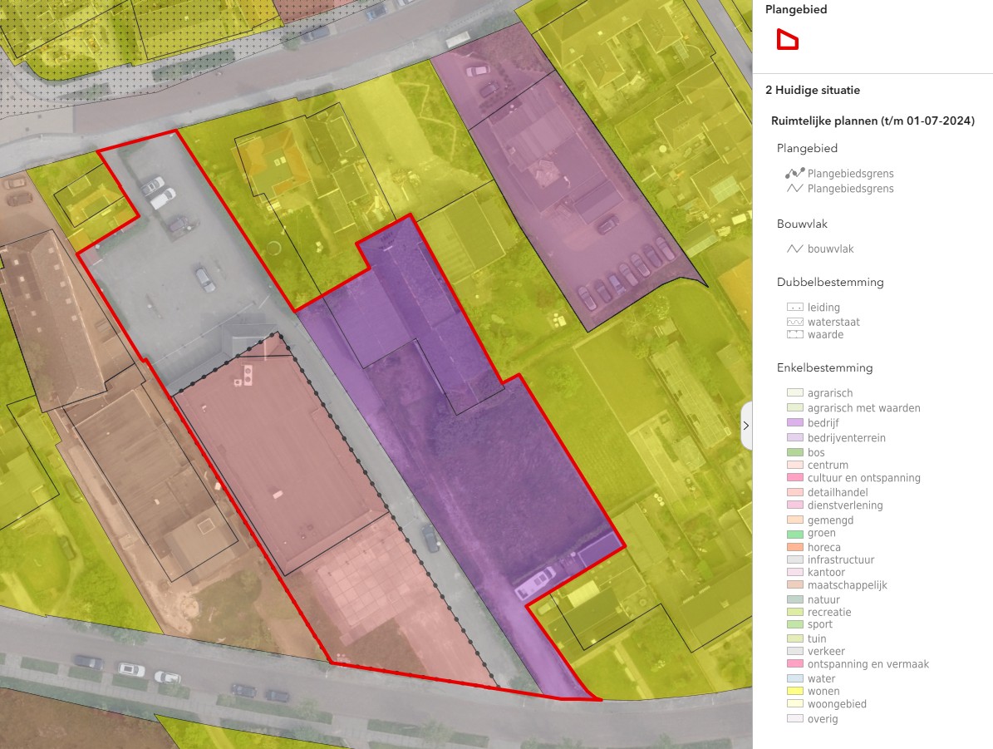993x749 pixels.
Task: Click the red Plangebied outline icon
Action: 787,39
